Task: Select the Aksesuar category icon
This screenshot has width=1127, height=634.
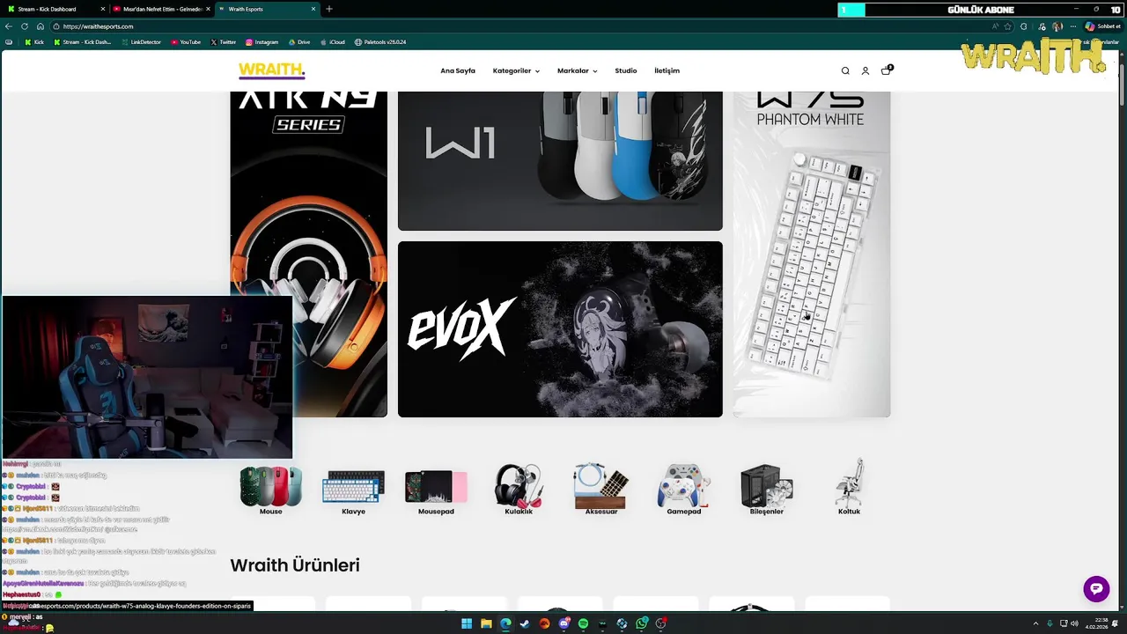Action: tap(601, 488)
